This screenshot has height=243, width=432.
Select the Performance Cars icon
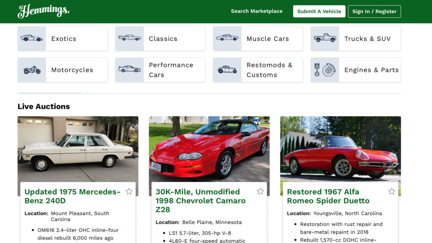[x=130, y=70]
